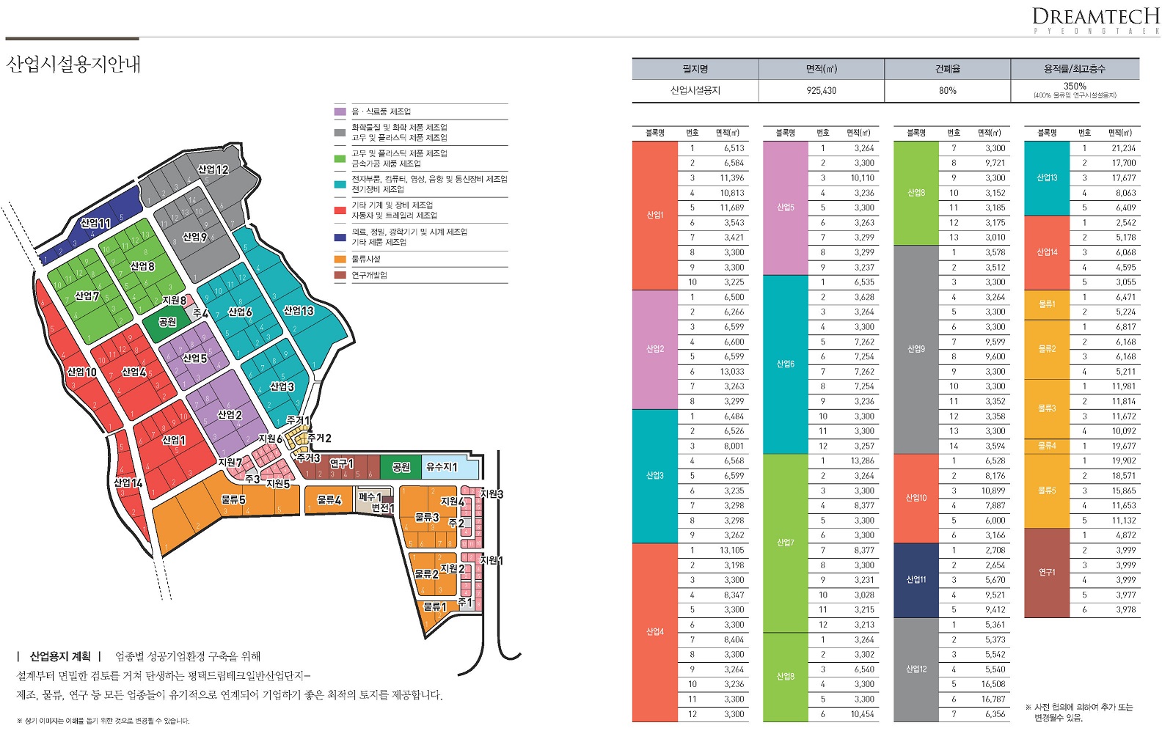1173x731 pixels.
Task: Select the 연구1 label on the map
Action: tap(341, 463)
